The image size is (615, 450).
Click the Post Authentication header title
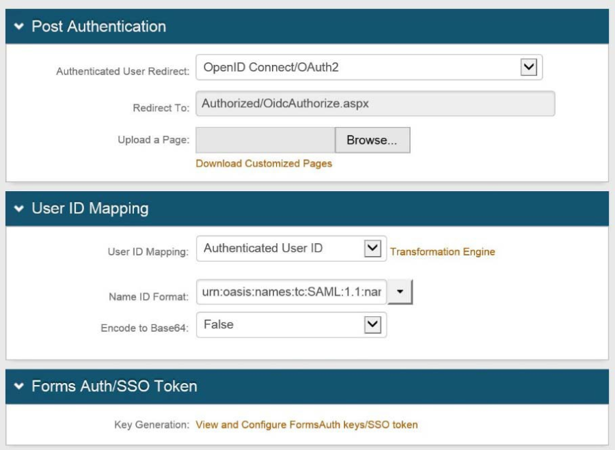pos(98,27)
